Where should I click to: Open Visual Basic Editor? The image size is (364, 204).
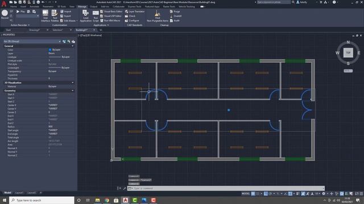pos(111,11)
